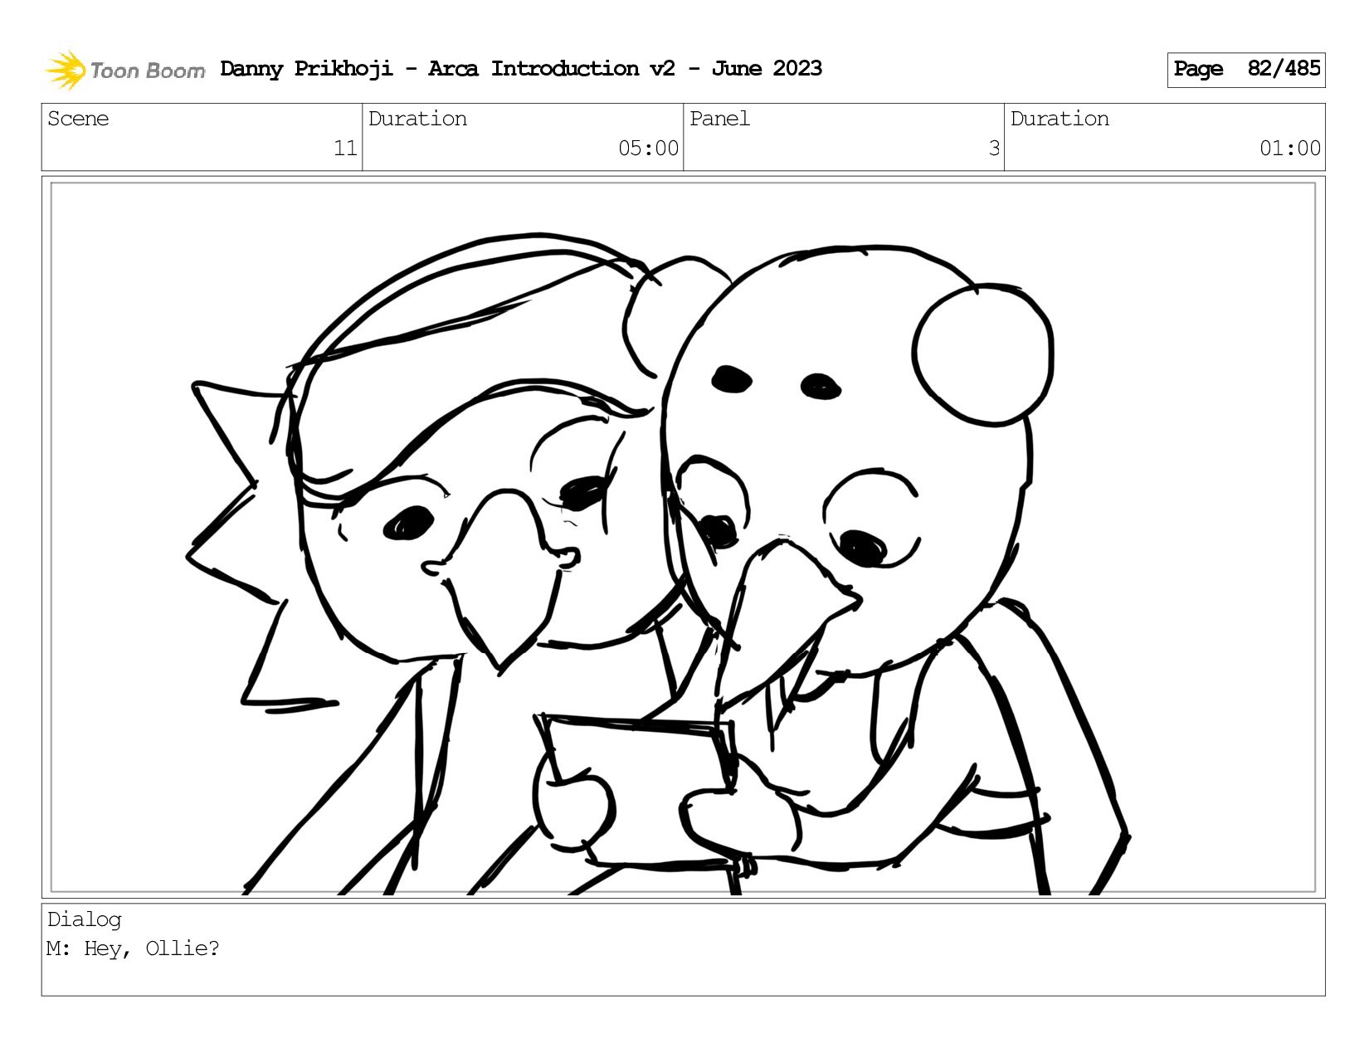Click the 'Page 82/485' box
The image size is (1369, 1058).
[1246, 70]
